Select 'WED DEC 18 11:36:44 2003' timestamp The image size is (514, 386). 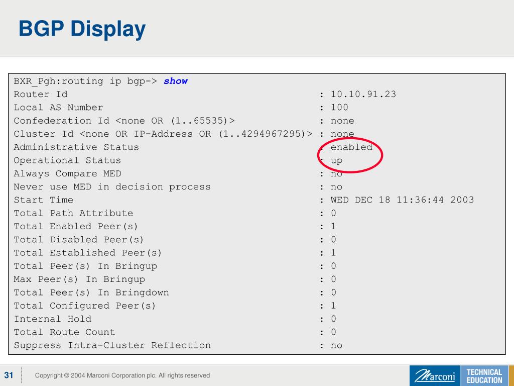coord(402,200)
